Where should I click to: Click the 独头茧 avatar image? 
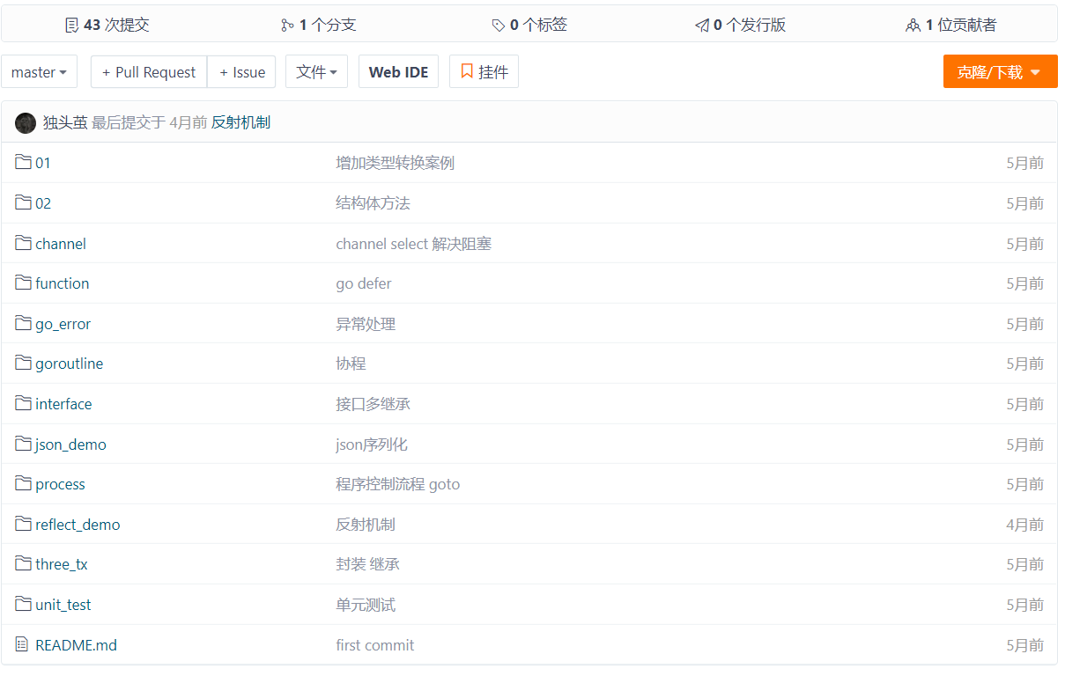click(x=26, y=123)
